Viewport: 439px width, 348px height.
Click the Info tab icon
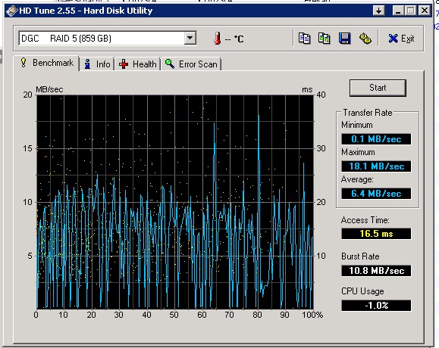[88, 64]
